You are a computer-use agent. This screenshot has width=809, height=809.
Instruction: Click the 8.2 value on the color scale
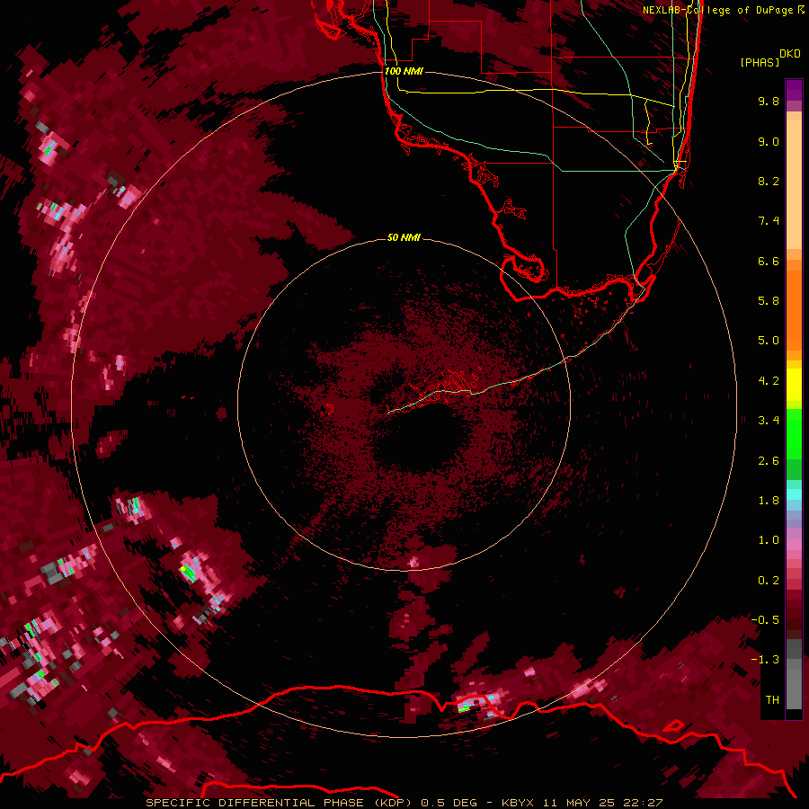(769, 181)
